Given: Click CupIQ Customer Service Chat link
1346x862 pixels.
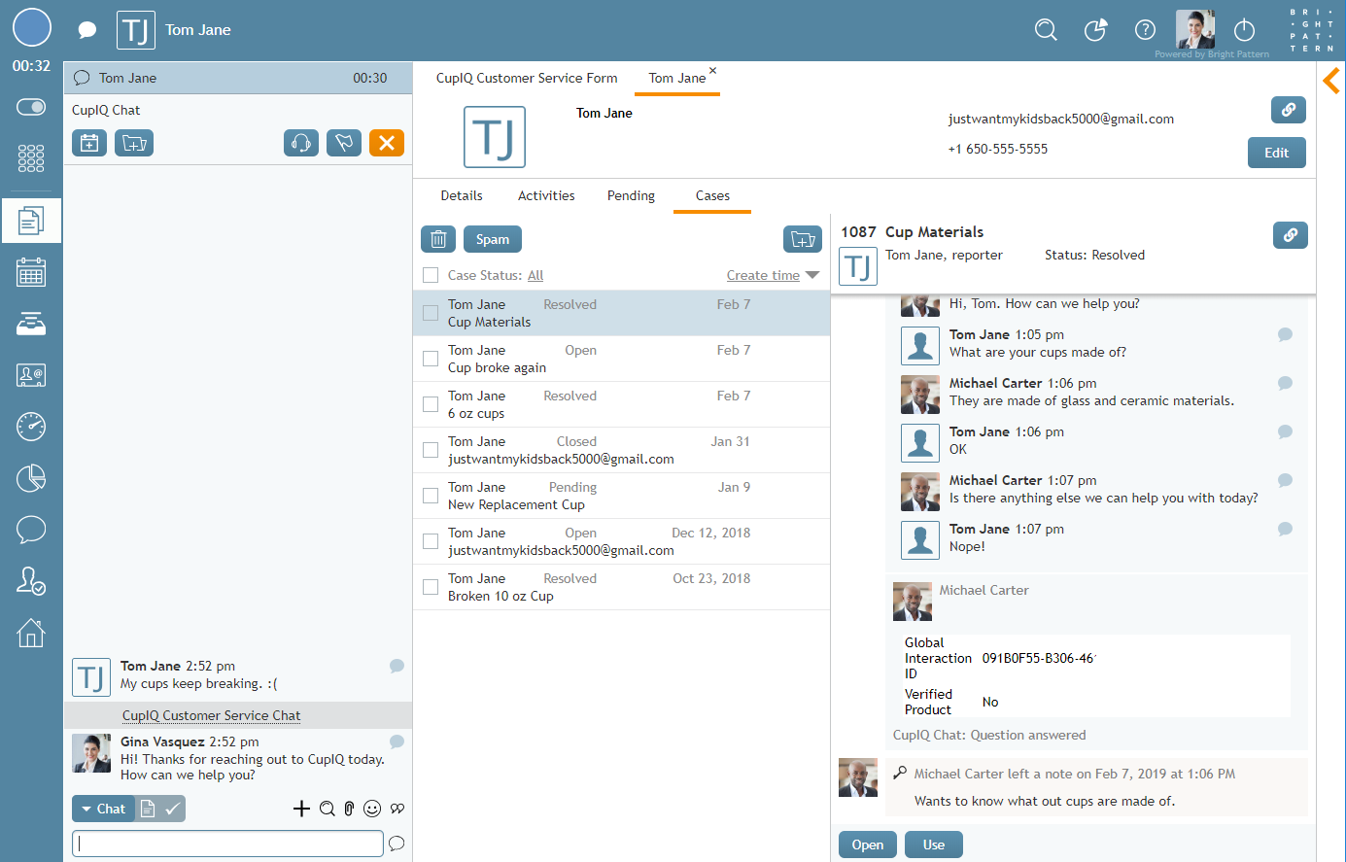Looking at the screenshot, I should [x=211, y=715].
